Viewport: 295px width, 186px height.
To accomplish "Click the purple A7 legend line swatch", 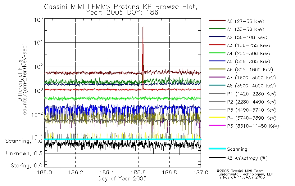I will click(x=217, y=77).
